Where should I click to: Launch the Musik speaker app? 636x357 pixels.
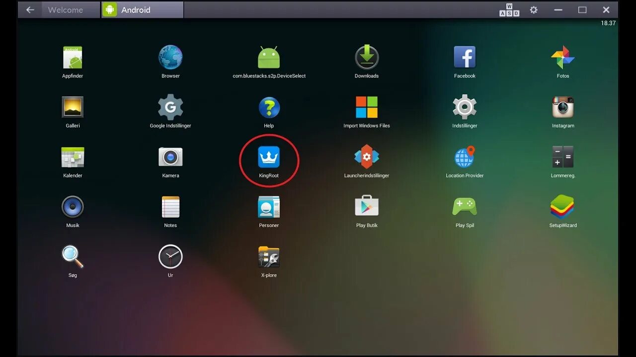(x=73, y=207)
